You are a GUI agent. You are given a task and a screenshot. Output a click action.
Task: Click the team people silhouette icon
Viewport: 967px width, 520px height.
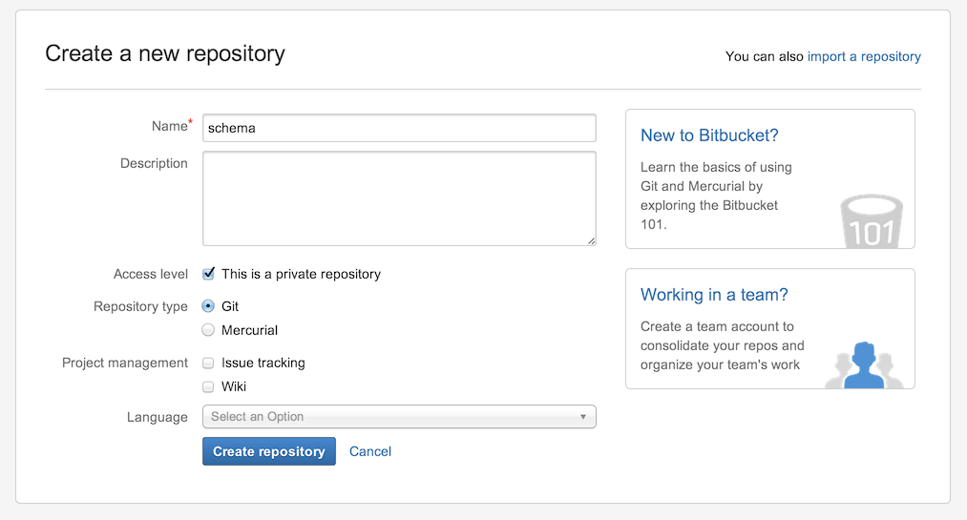pyautogui.click(x=864, y=365)
